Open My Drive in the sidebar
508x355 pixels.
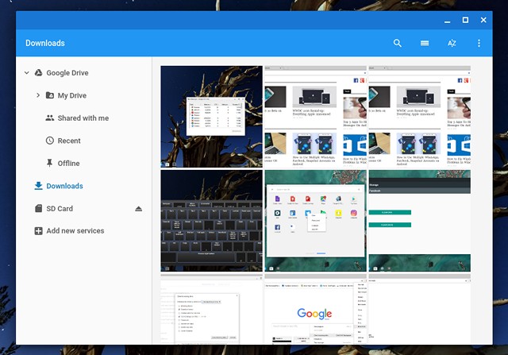pos(72,95)
